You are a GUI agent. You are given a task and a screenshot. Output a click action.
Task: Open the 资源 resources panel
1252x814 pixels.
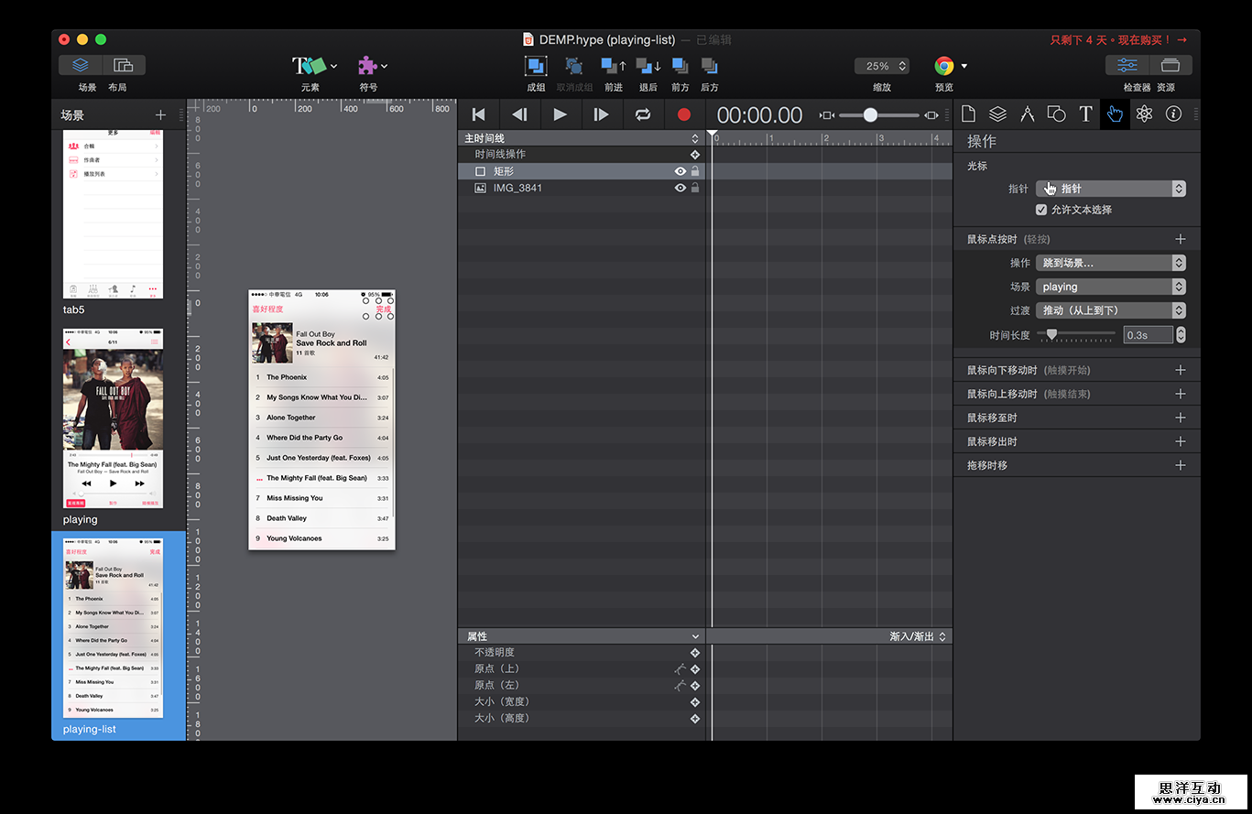(1170, 66)
